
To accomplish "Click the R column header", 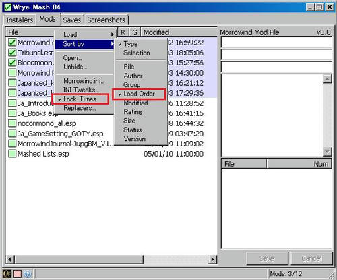I will point(123,32).
